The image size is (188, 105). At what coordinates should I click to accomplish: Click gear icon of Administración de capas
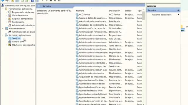(x=77, y=28)
